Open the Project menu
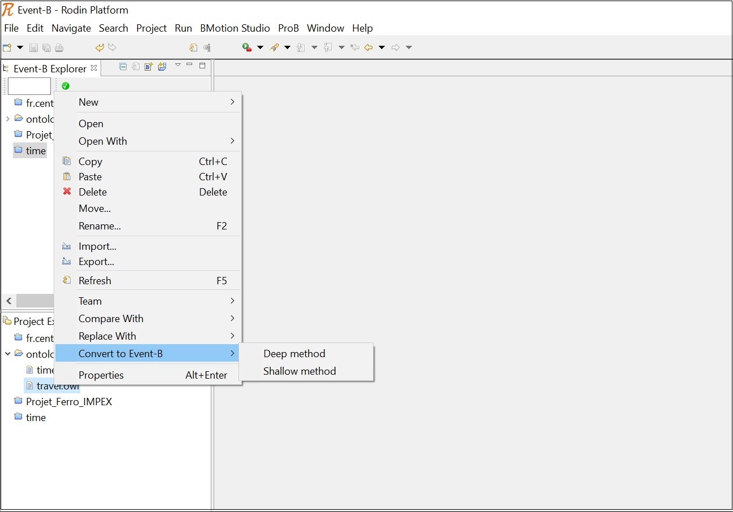Viewport: 733px width, 512px height. pyautogui.click(x=151, y=28)
